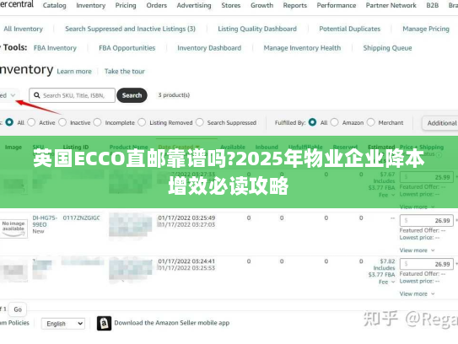Open the Catalog menu

[x=54, y=6]
